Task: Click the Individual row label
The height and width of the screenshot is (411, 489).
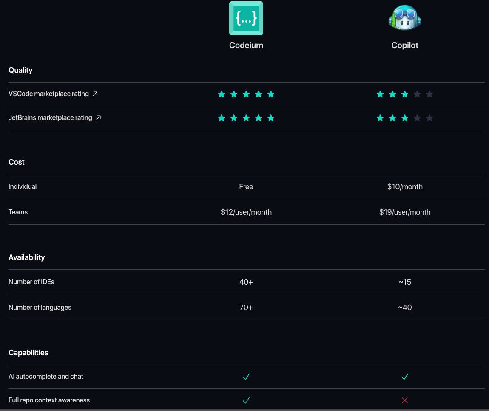Action: point(23,187)
